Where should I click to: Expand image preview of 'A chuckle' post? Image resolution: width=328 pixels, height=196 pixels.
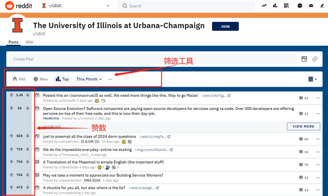[37, 187]
